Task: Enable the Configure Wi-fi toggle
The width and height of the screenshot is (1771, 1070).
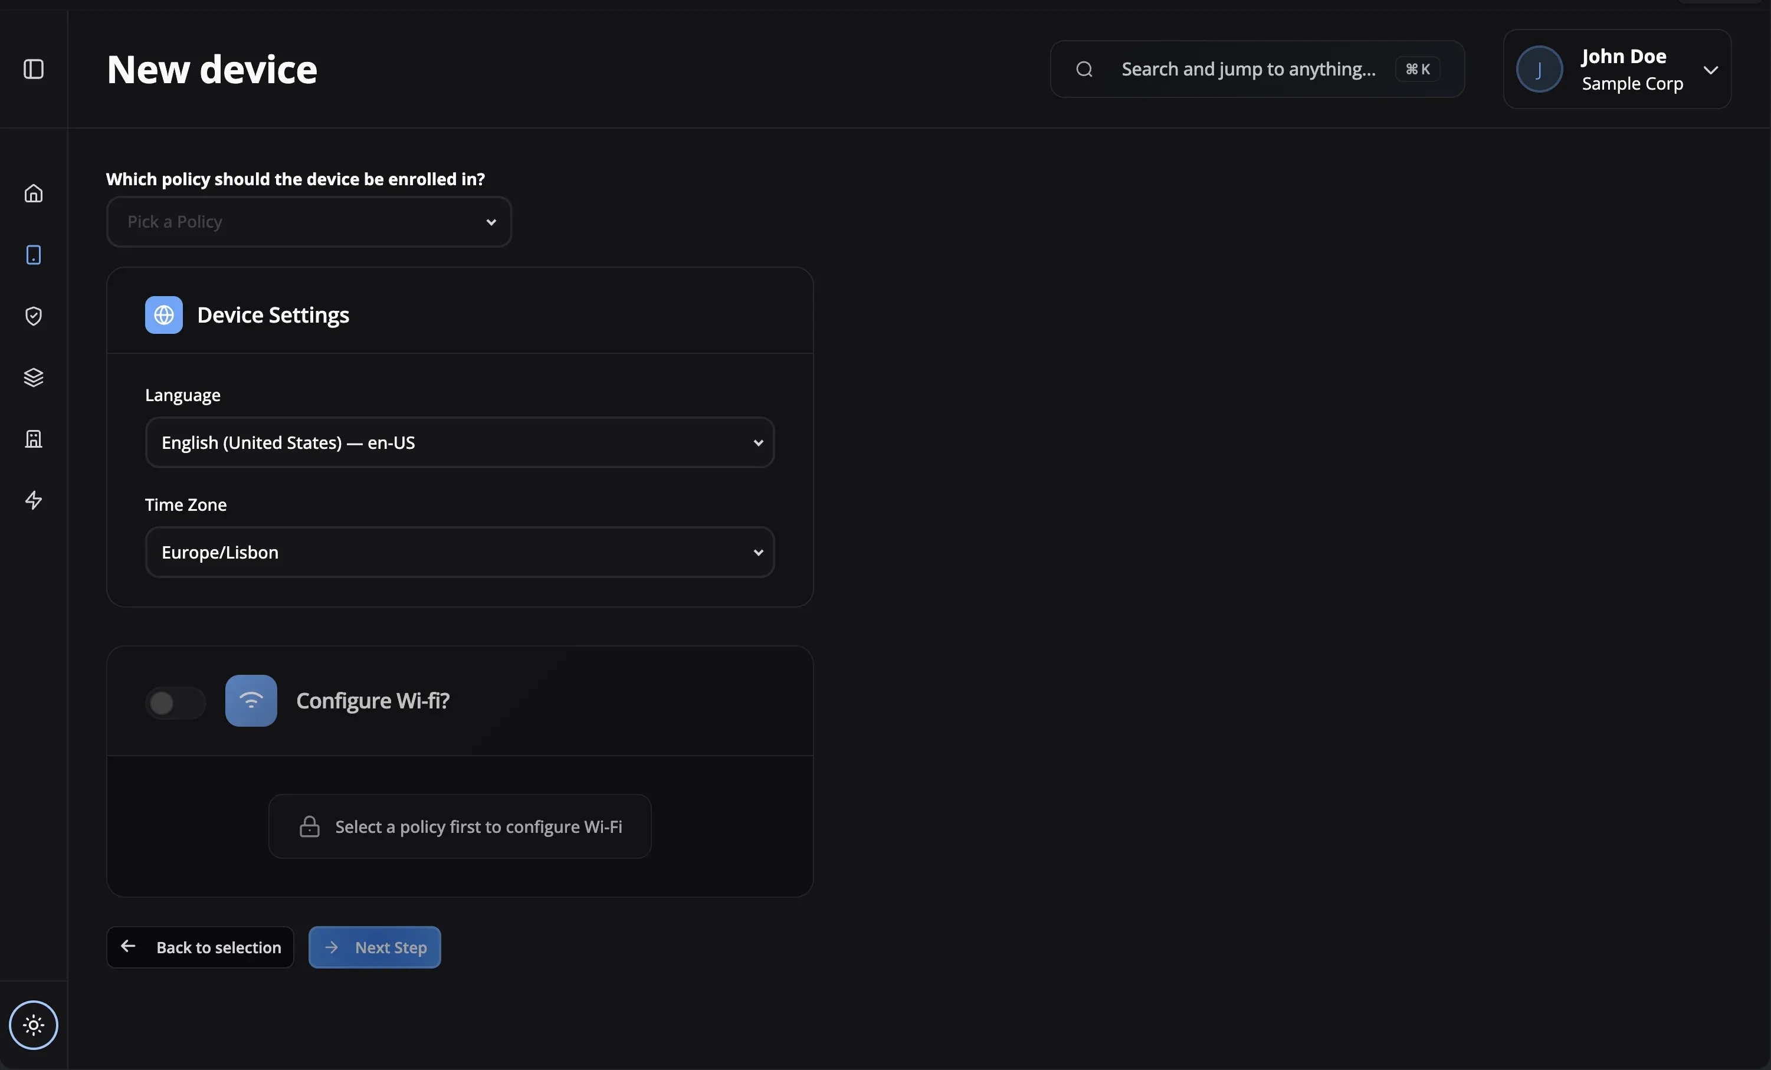Action: pyautogui.click(x=175, y=702)
